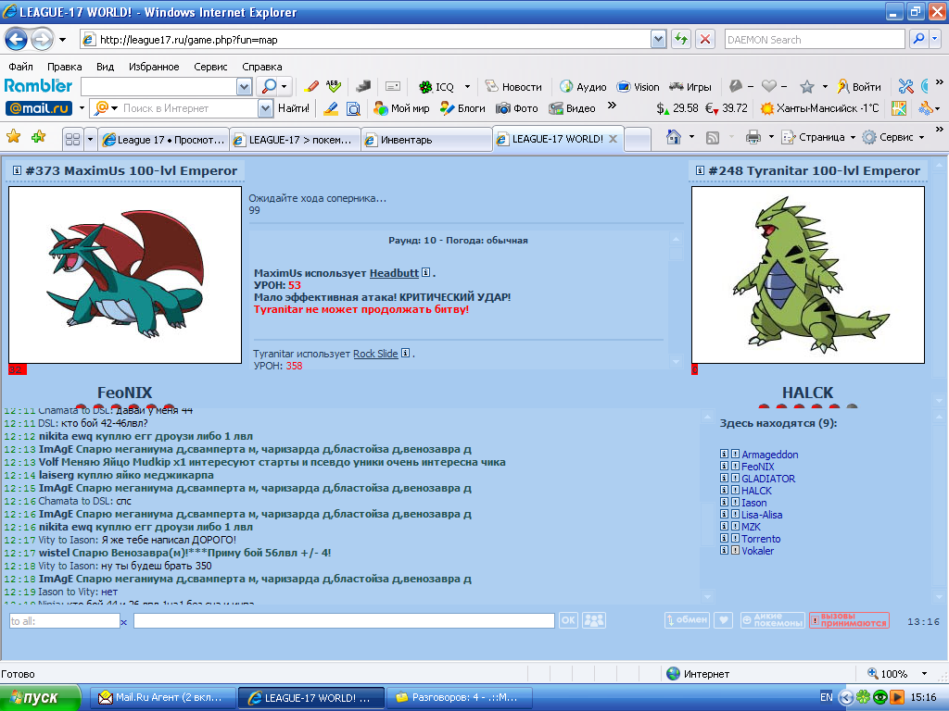The width and height of the screenshot is (949, 711).
Task: Stop loading the page with the red X
Action: (705, 40)
